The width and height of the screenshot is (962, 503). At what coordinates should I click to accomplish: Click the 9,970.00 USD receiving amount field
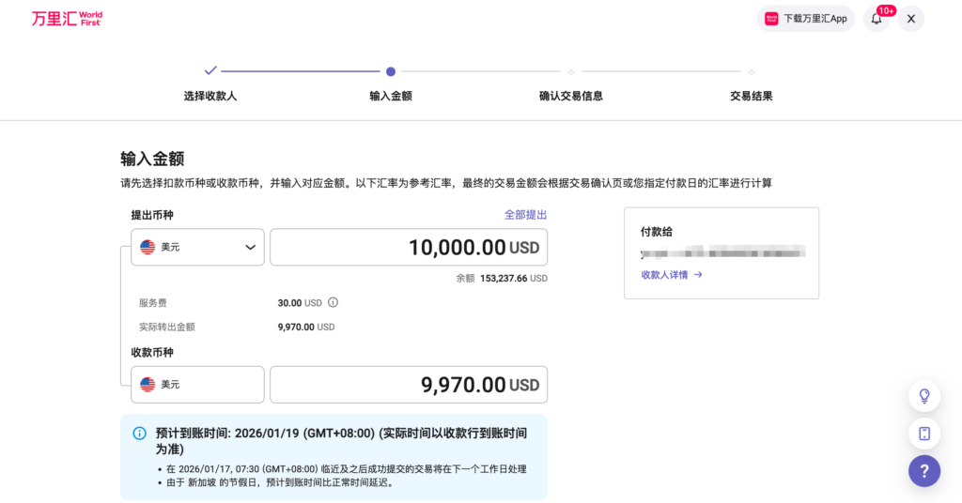pyautogui.click(x=409, y=384)
